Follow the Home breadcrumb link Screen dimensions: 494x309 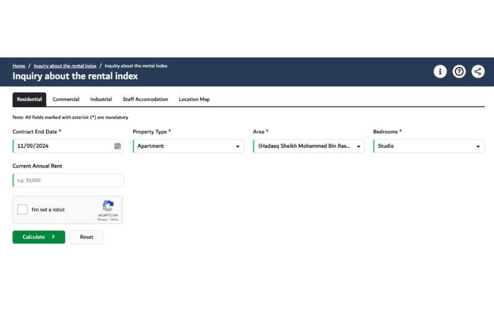(19, 66)
